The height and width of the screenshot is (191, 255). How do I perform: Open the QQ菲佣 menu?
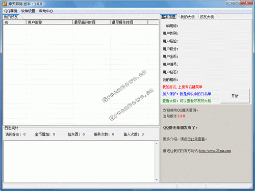coord(11,11)
